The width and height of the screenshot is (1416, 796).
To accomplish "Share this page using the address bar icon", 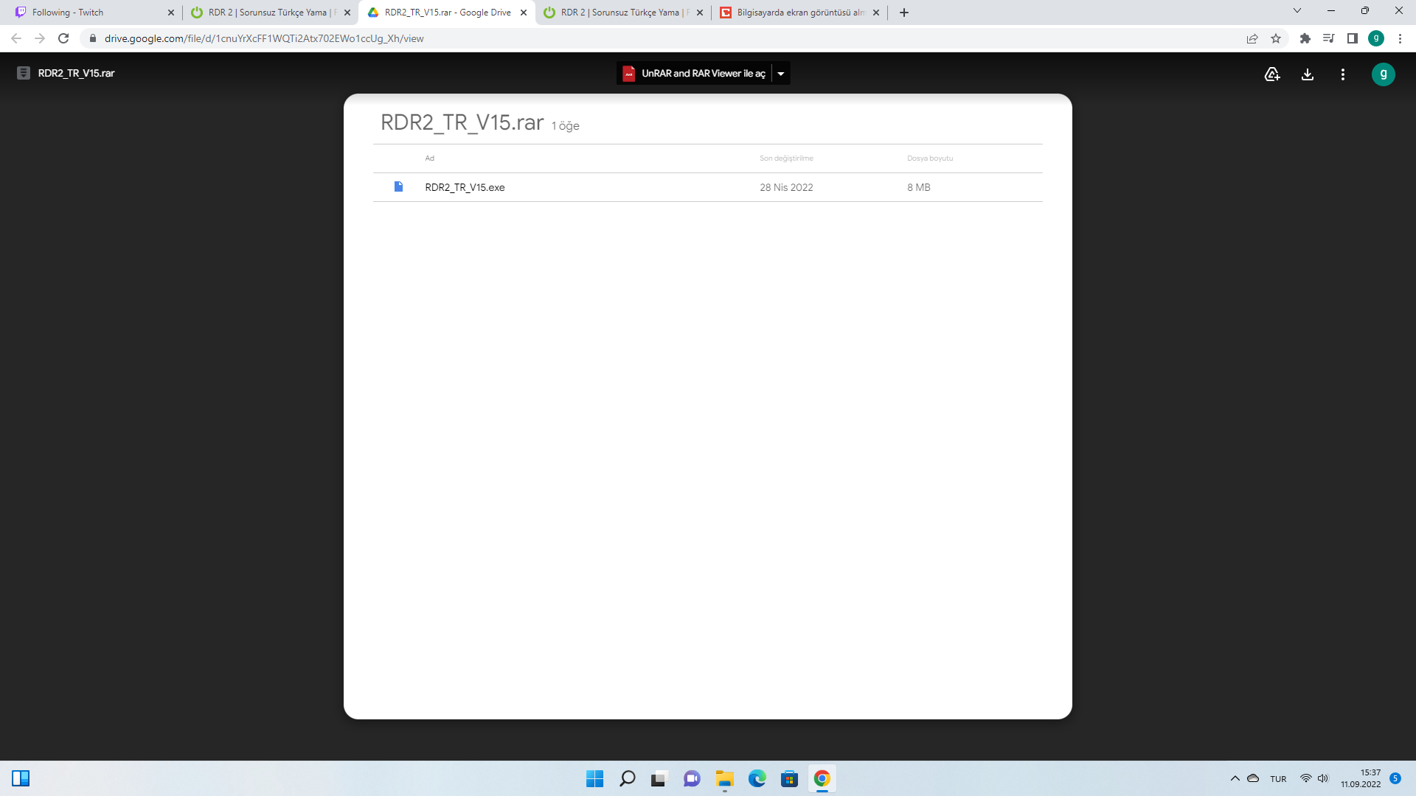I will [1252, 38].
